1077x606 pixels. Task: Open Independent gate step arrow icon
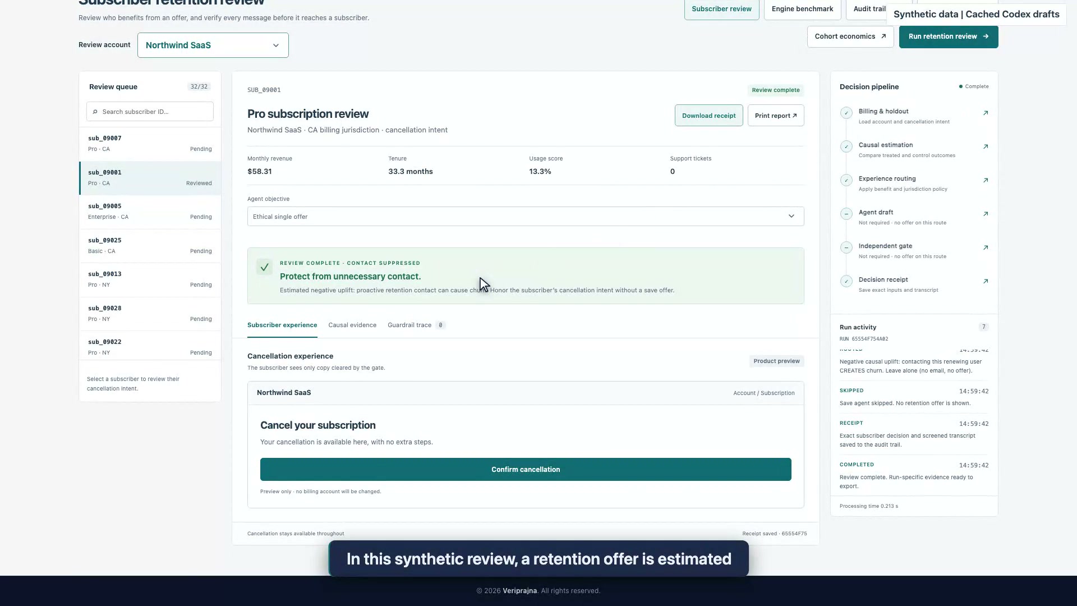[x=986, y=248]
